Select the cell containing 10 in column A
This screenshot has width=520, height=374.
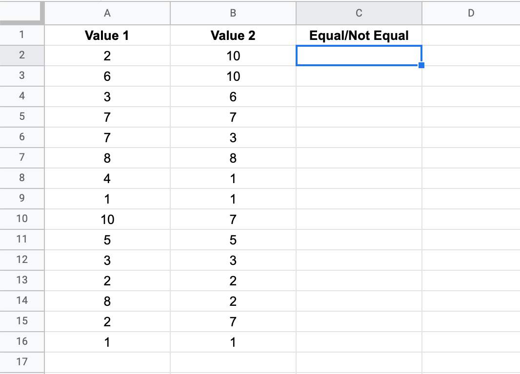pos(107,219)
